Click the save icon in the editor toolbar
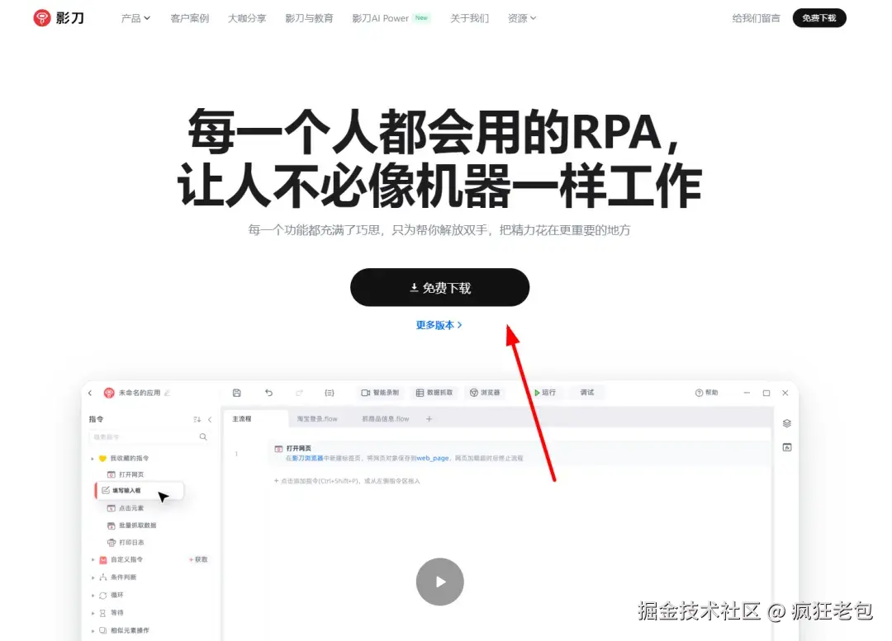Image resolution: width=892 pixels, height=641 pixels. tap(237, 393)
